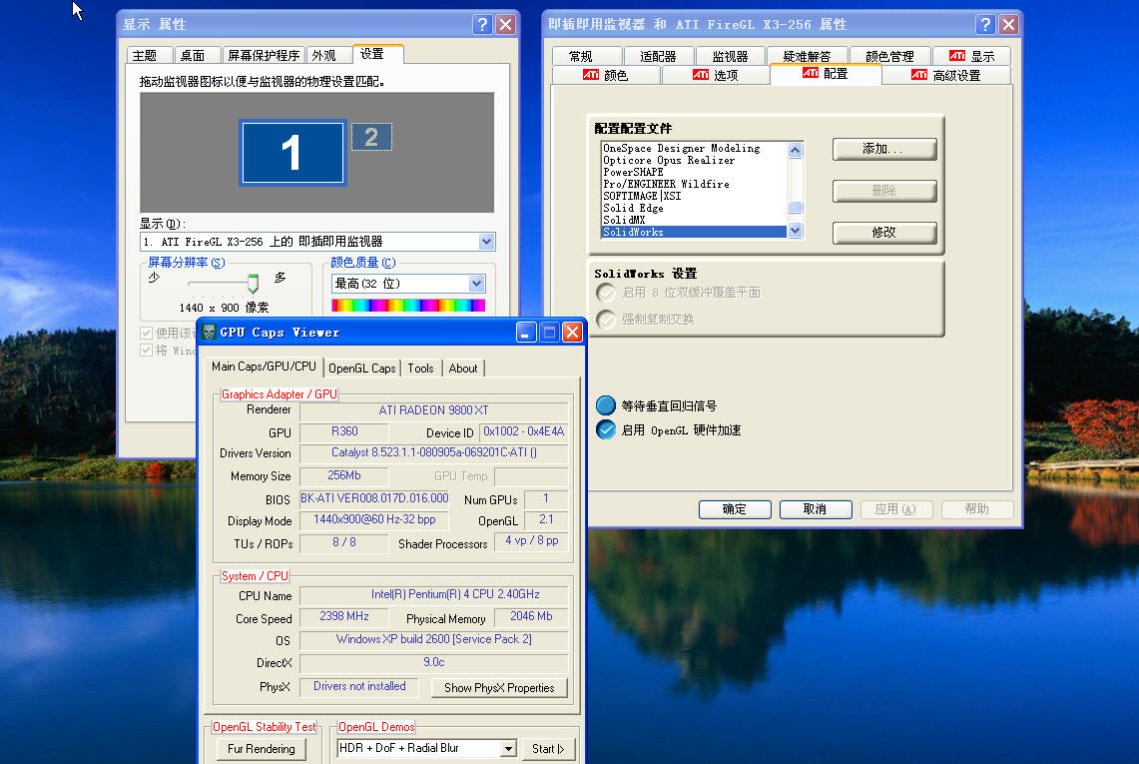Image resolution: width=1139 pixels, height=764 pixels.
Task: Click 取消 button in FireGL properties
Action: pyautogui.click(x=815, y=509)
